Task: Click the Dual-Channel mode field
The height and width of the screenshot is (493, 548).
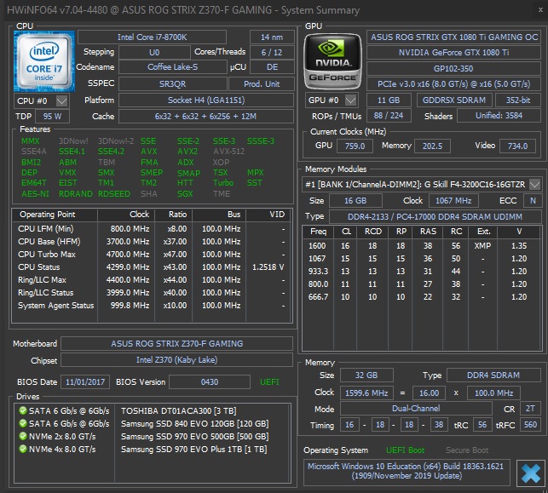Action: click(416, 409)
